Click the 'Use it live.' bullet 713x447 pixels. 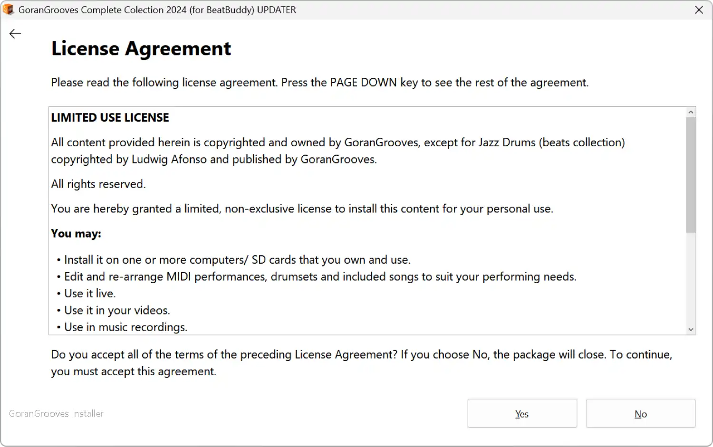86,294
